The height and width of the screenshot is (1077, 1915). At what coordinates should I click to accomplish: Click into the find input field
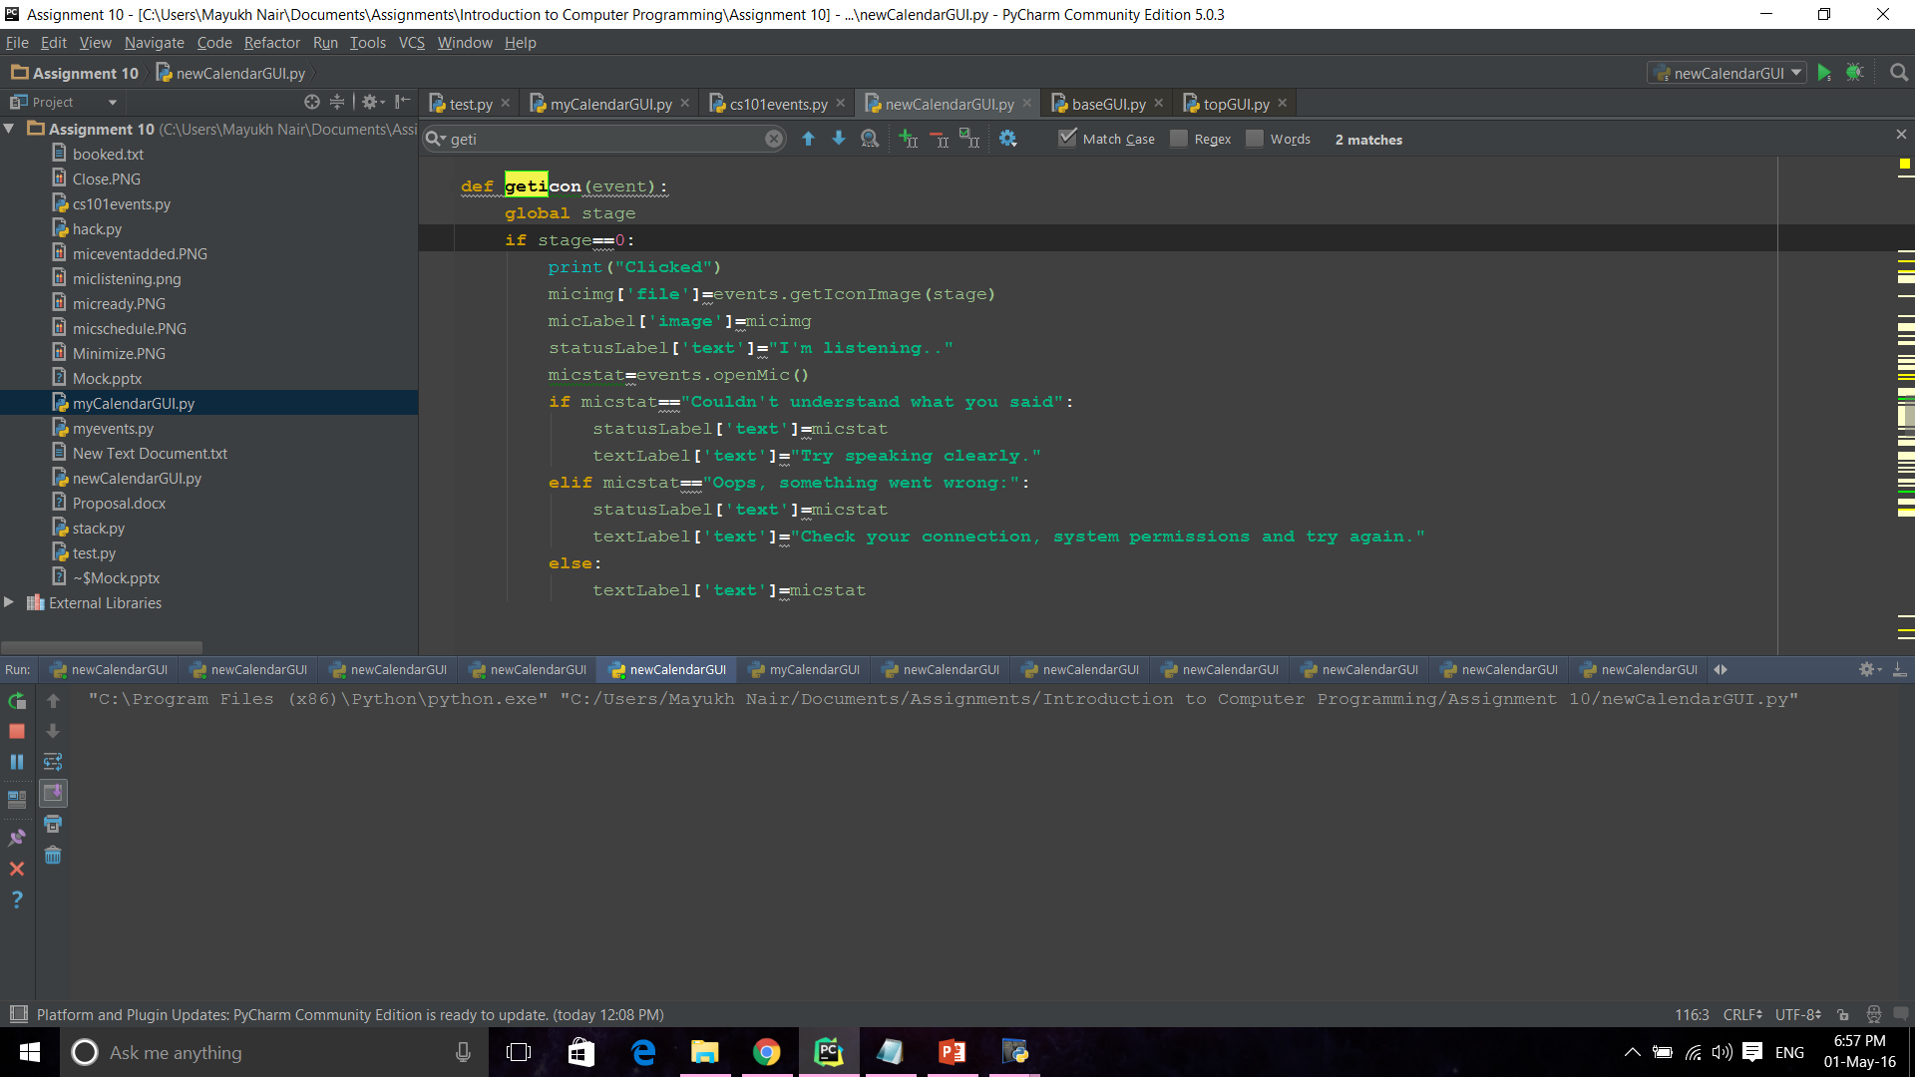point(605,139)
